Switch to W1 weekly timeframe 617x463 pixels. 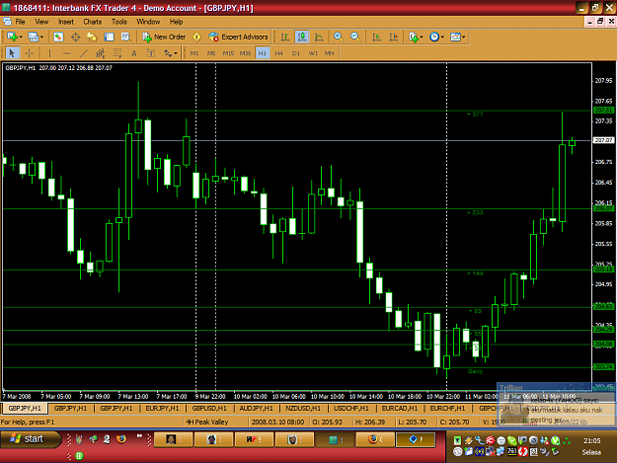[x=313, y=53]
